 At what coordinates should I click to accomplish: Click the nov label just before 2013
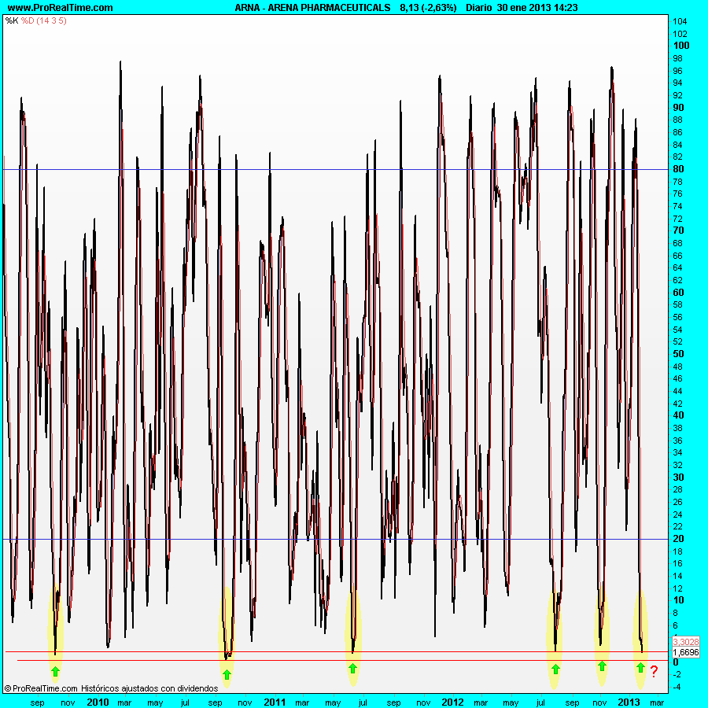click(599, 702)
